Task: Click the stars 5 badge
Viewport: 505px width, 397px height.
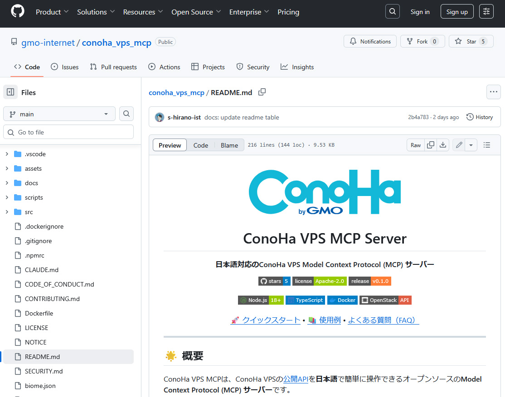Action: click(274, 281)
